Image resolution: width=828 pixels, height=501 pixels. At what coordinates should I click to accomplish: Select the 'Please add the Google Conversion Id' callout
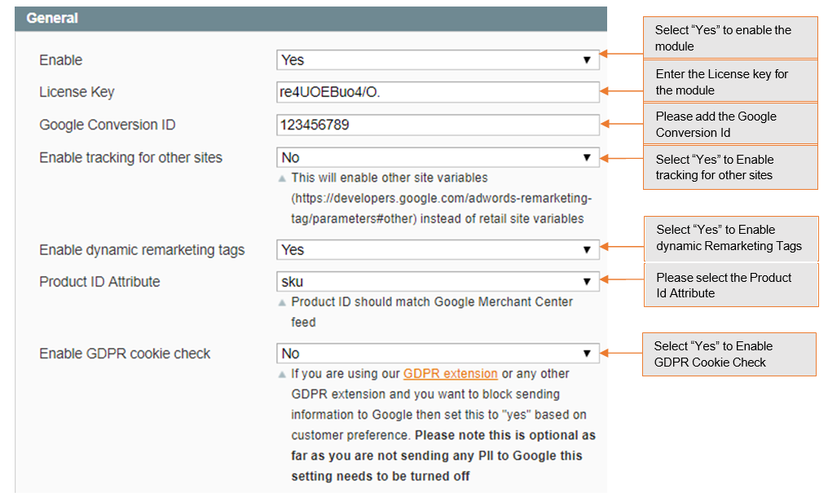coord(730,124)
